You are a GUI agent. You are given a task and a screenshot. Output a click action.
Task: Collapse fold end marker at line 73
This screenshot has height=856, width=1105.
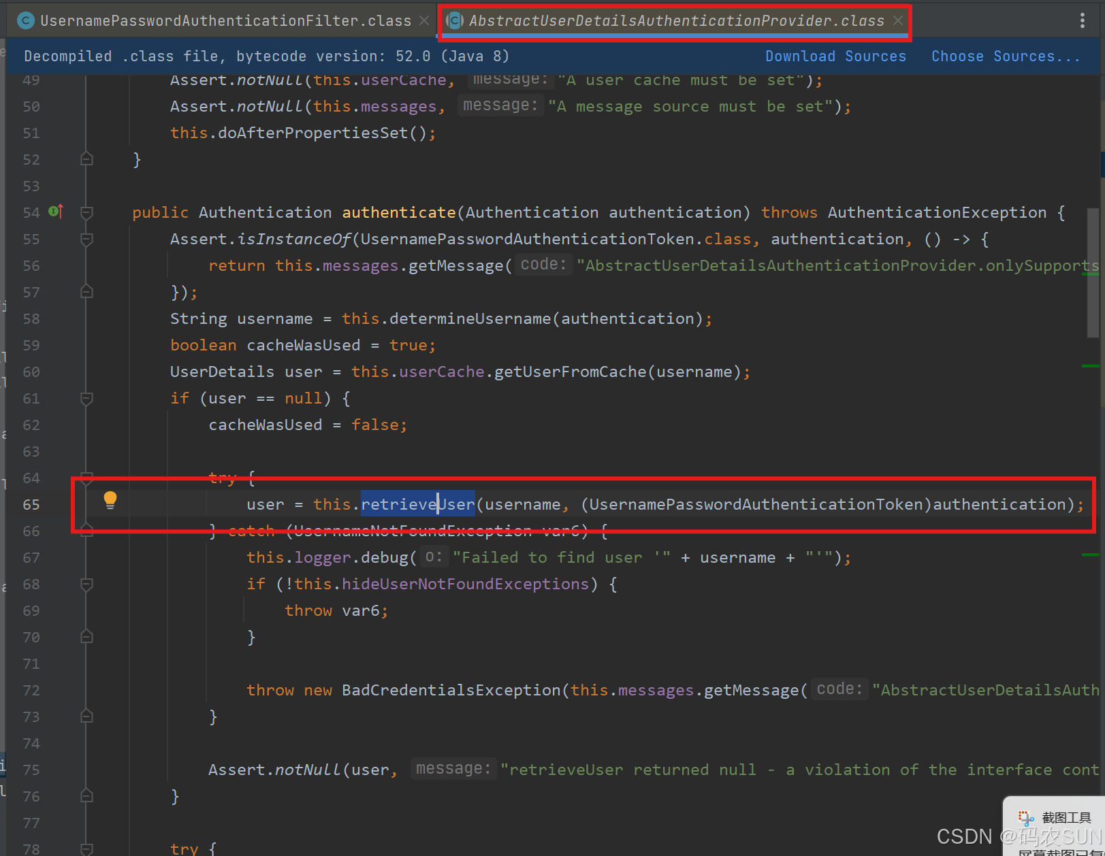coord(86,717)
